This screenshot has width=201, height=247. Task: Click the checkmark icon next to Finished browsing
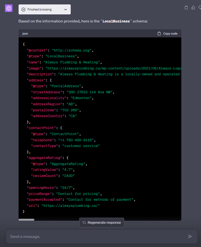pos(24,9)
